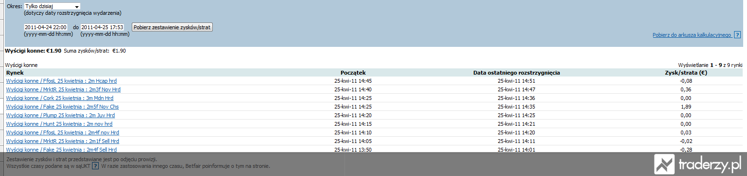This screenshot has height=176, width=747.
Task: Open FfosL 2m Hcap hrd market link
Action: click(x=61, y=81)
